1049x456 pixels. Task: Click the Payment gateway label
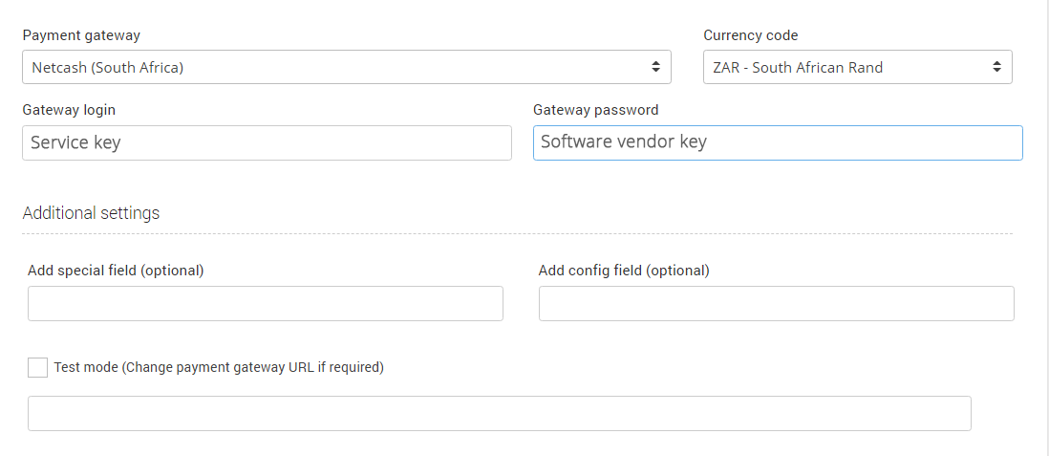point(81,35)
